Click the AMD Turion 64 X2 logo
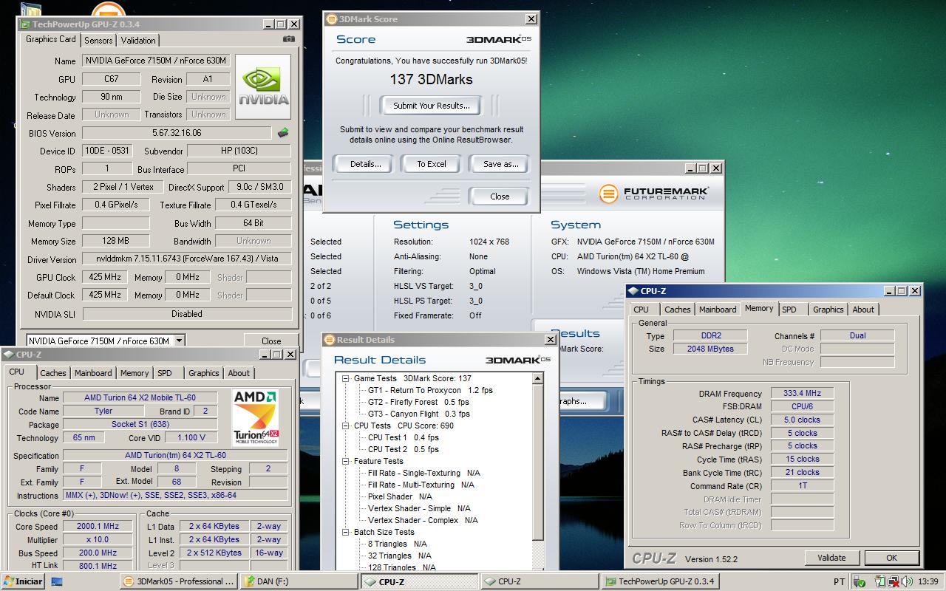The width and height of the screenshot is (946, 591). coord(255,417)
